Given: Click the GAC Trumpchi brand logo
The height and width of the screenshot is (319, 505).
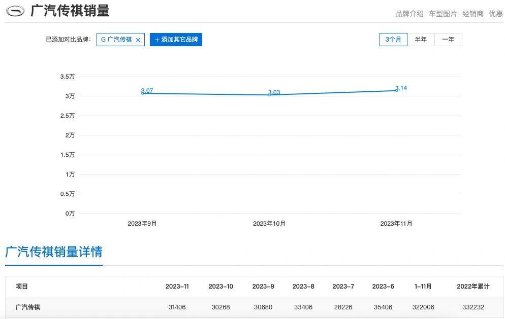Looking at the screenshot, I should 15,11.
